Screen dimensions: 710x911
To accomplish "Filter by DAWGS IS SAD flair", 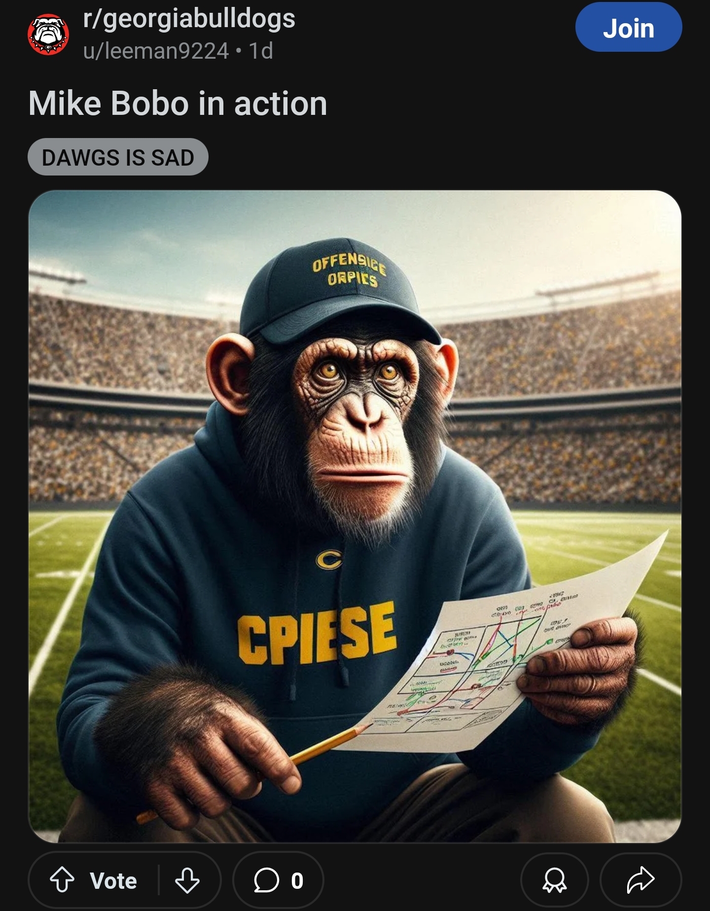I will (118, 157).
